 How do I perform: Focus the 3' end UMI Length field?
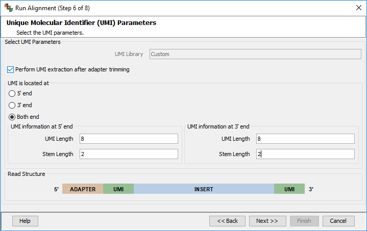point(305,139)
